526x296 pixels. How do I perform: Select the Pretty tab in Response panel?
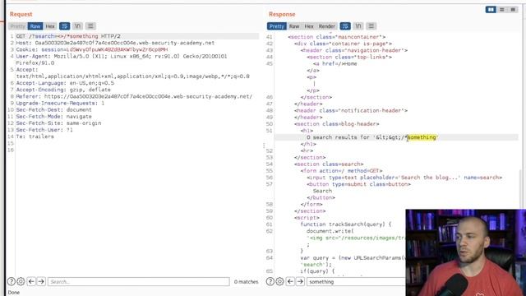click(276, 26)
